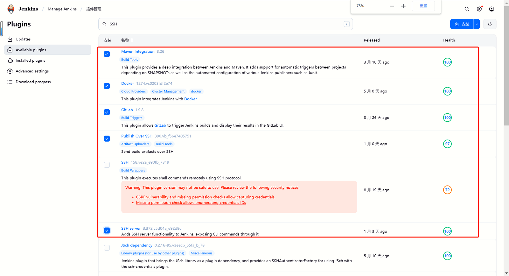Click Publish Over SSH health score 97
This screenshot has width=509, height=276.
447,144
